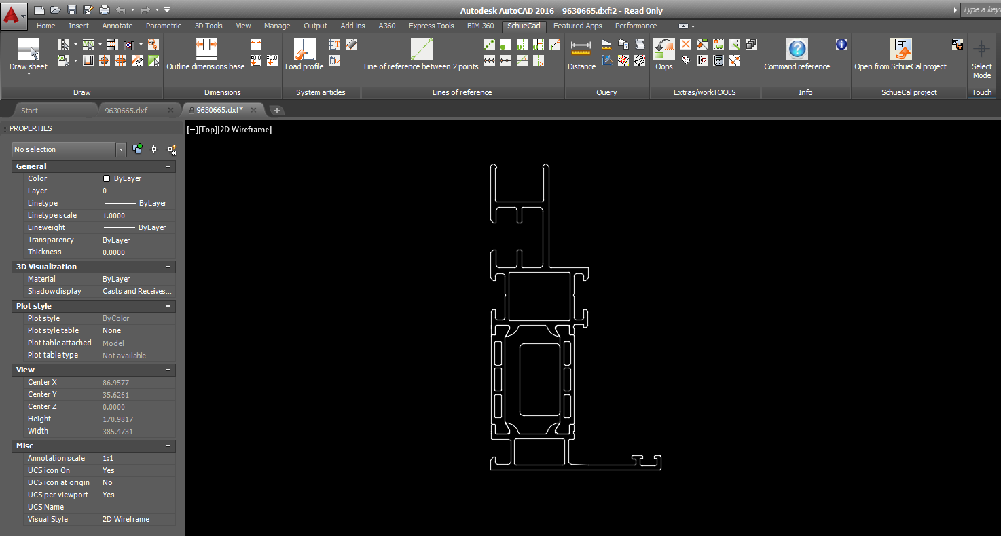Click the 2D Wireframe visual style label
This screenshot has width=1001, height=536.
tap(244, 130)
